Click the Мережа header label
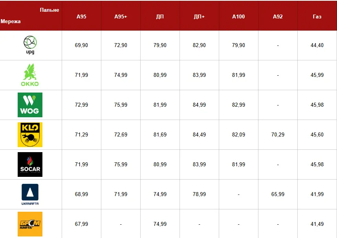This screenshot has width=337, height=238. [x=11, y=22]
